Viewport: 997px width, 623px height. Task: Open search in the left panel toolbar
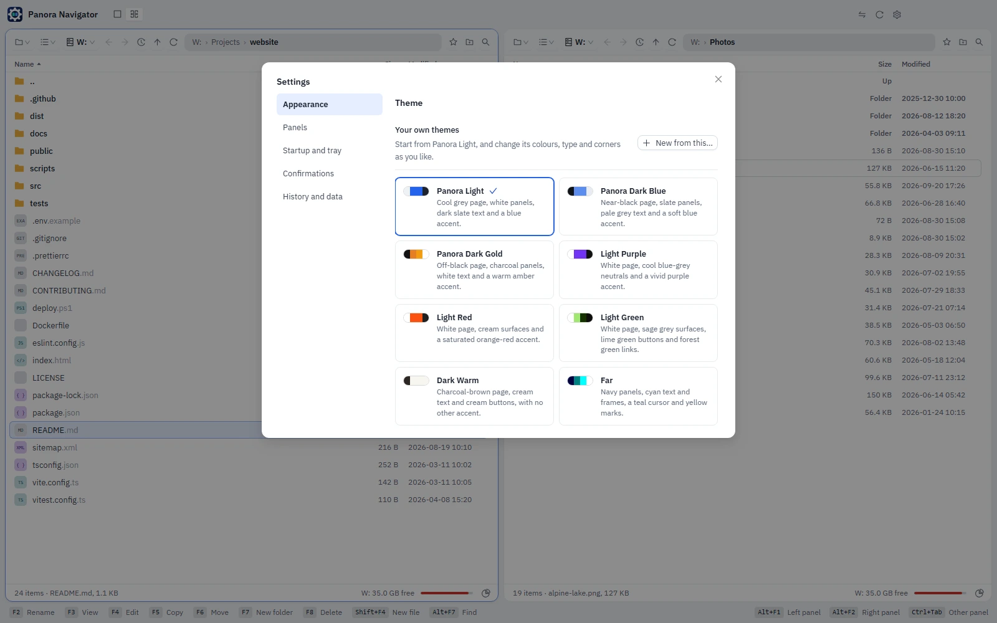(485, 42)
